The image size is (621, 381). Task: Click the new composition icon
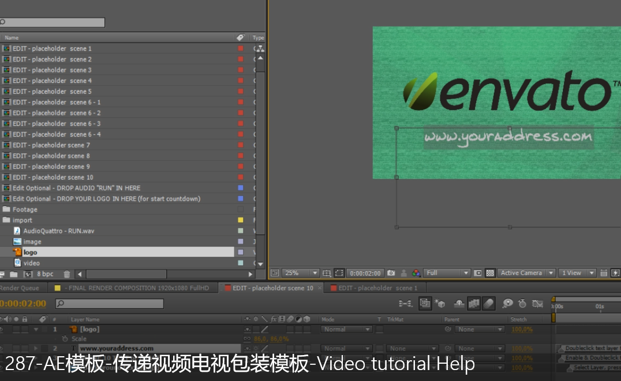tap(28, 274)
